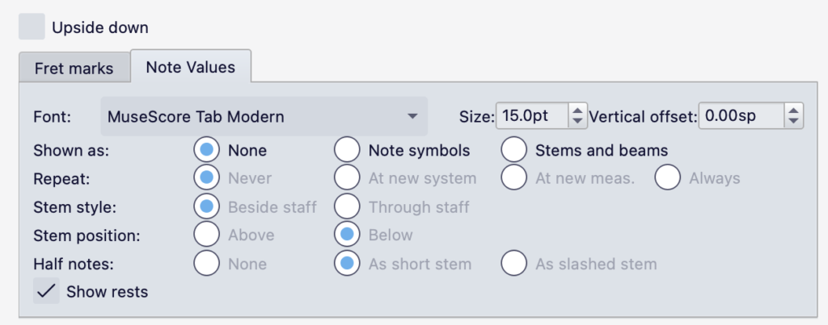Select Shown as None radio button
Viewport: 828px width, 325px height.
(207, 150)
